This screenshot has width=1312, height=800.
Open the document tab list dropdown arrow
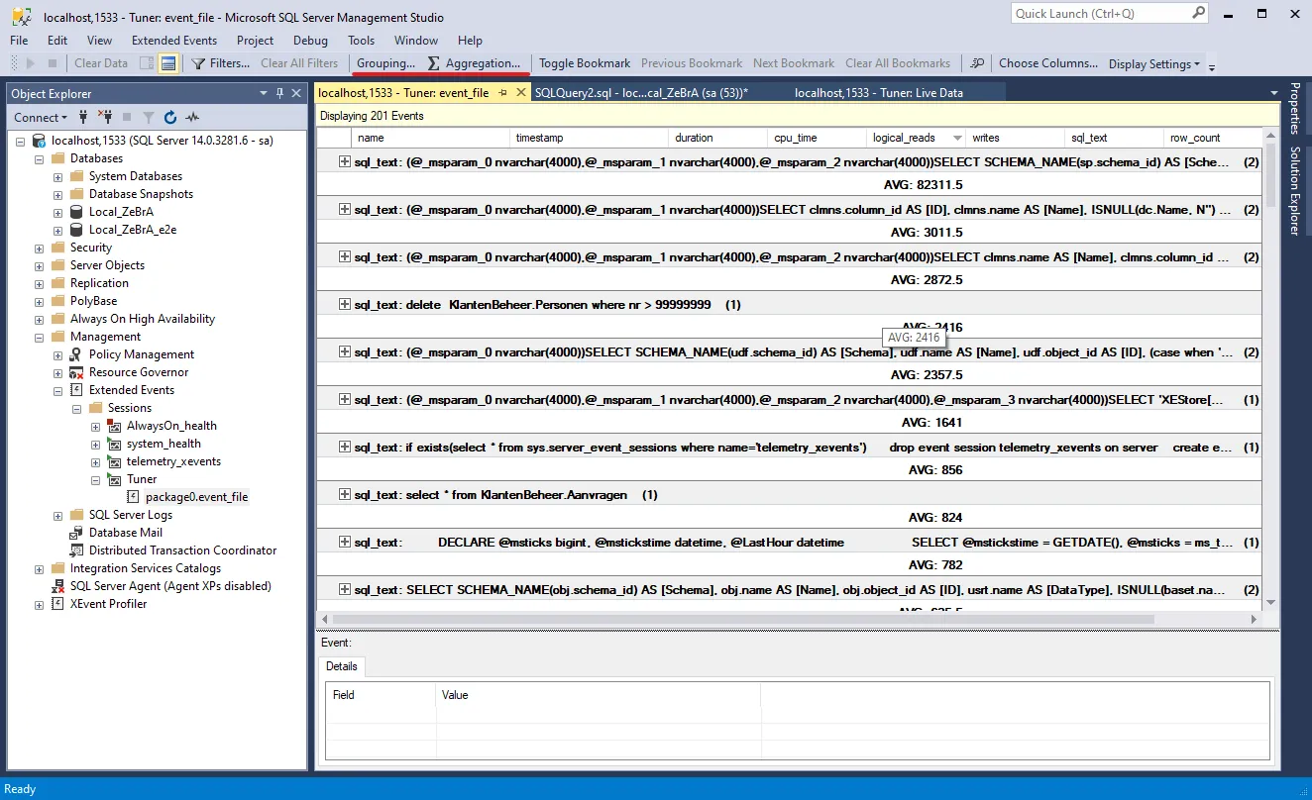coord(1273,93)
